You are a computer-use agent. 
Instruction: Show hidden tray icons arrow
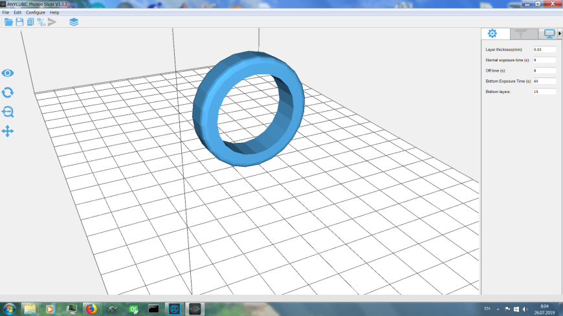(x=498, y=309)
